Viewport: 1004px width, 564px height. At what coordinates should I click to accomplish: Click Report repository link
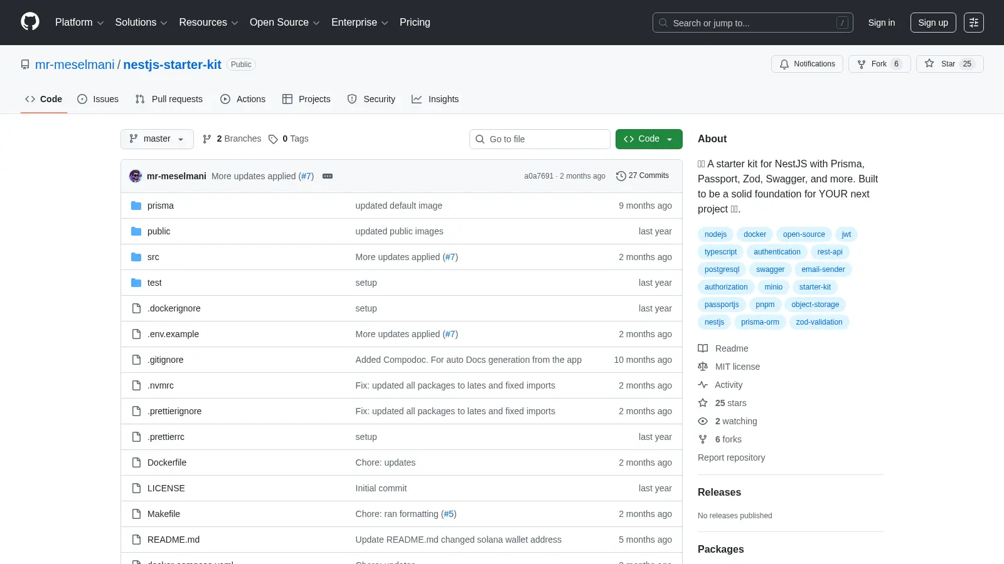pos(732,457)
